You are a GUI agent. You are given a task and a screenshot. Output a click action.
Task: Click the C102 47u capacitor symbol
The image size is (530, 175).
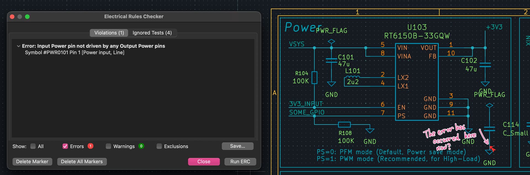(x=485, y=65)
